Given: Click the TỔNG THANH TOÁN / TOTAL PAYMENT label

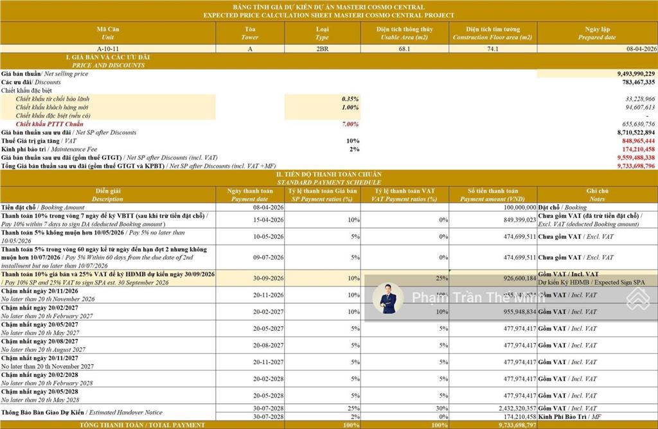Looking at the screenshot, I should 142,425.
